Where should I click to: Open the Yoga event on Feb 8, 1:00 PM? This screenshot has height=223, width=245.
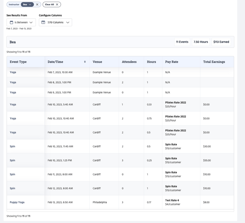click(x=13, y=82)
